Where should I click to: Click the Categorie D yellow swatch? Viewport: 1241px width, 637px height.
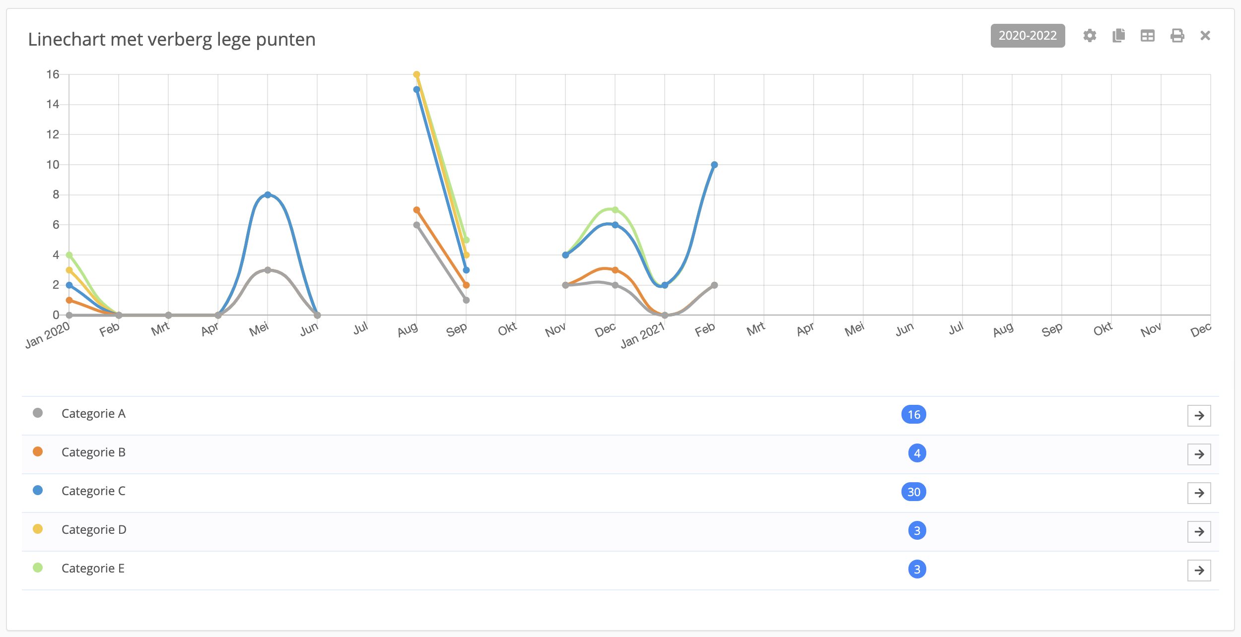click(38, 529)
